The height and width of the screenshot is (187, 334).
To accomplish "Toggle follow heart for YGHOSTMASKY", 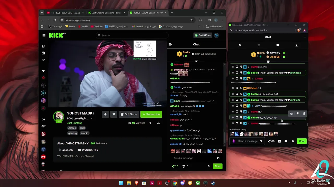I will [x=114, y=114].
